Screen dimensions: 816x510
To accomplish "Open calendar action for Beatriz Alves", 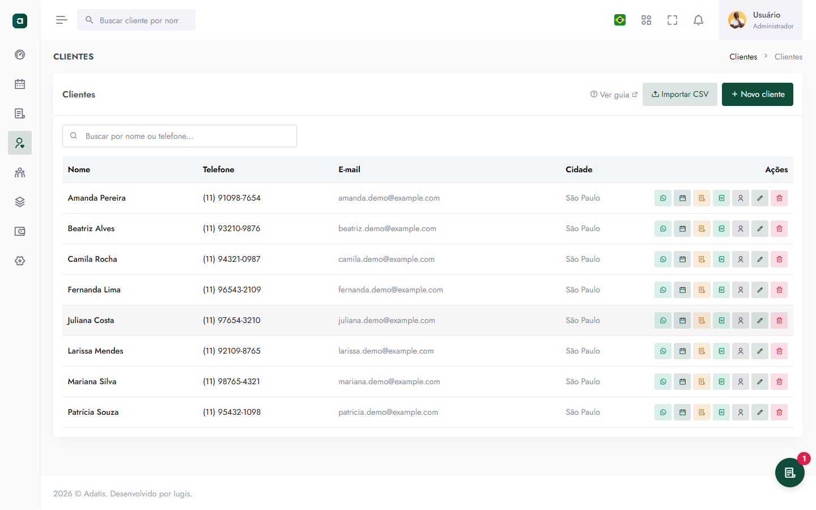I will (682, 229).
